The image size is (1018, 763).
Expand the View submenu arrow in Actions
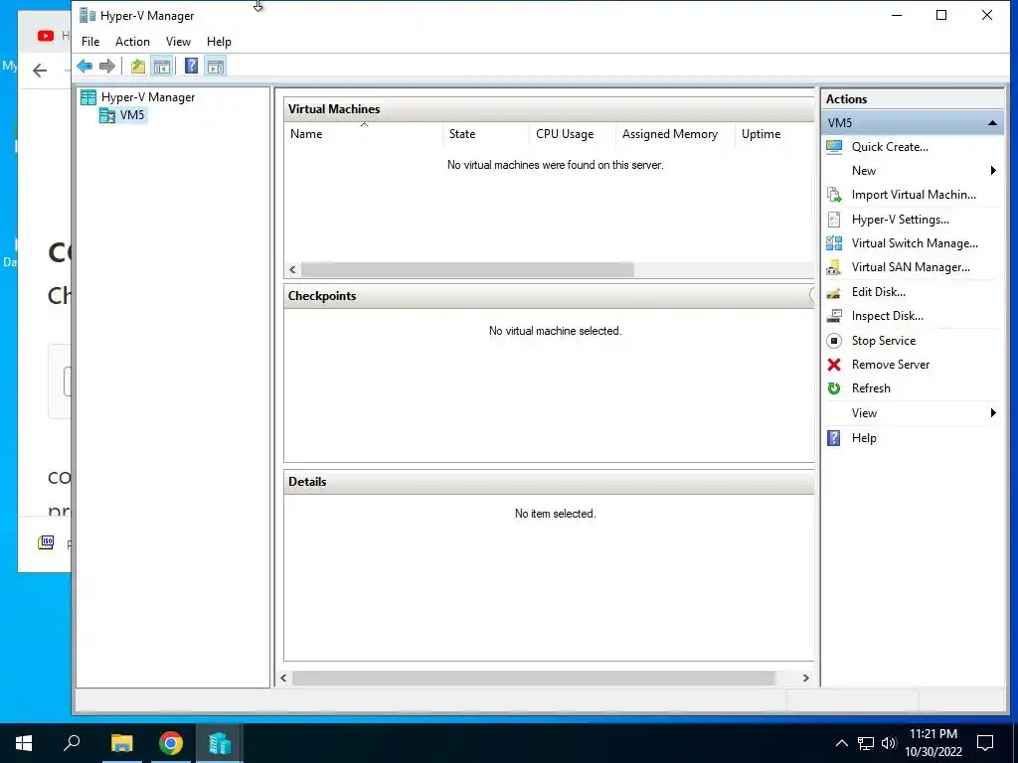(993, 412)
